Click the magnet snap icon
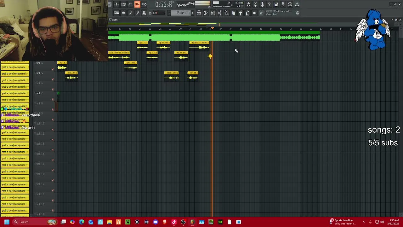The image size is (403, 227). pos(150,13)
